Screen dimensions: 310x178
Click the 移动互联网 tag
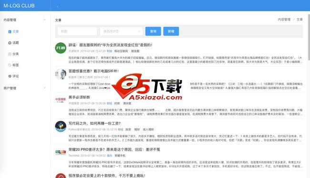121,51
